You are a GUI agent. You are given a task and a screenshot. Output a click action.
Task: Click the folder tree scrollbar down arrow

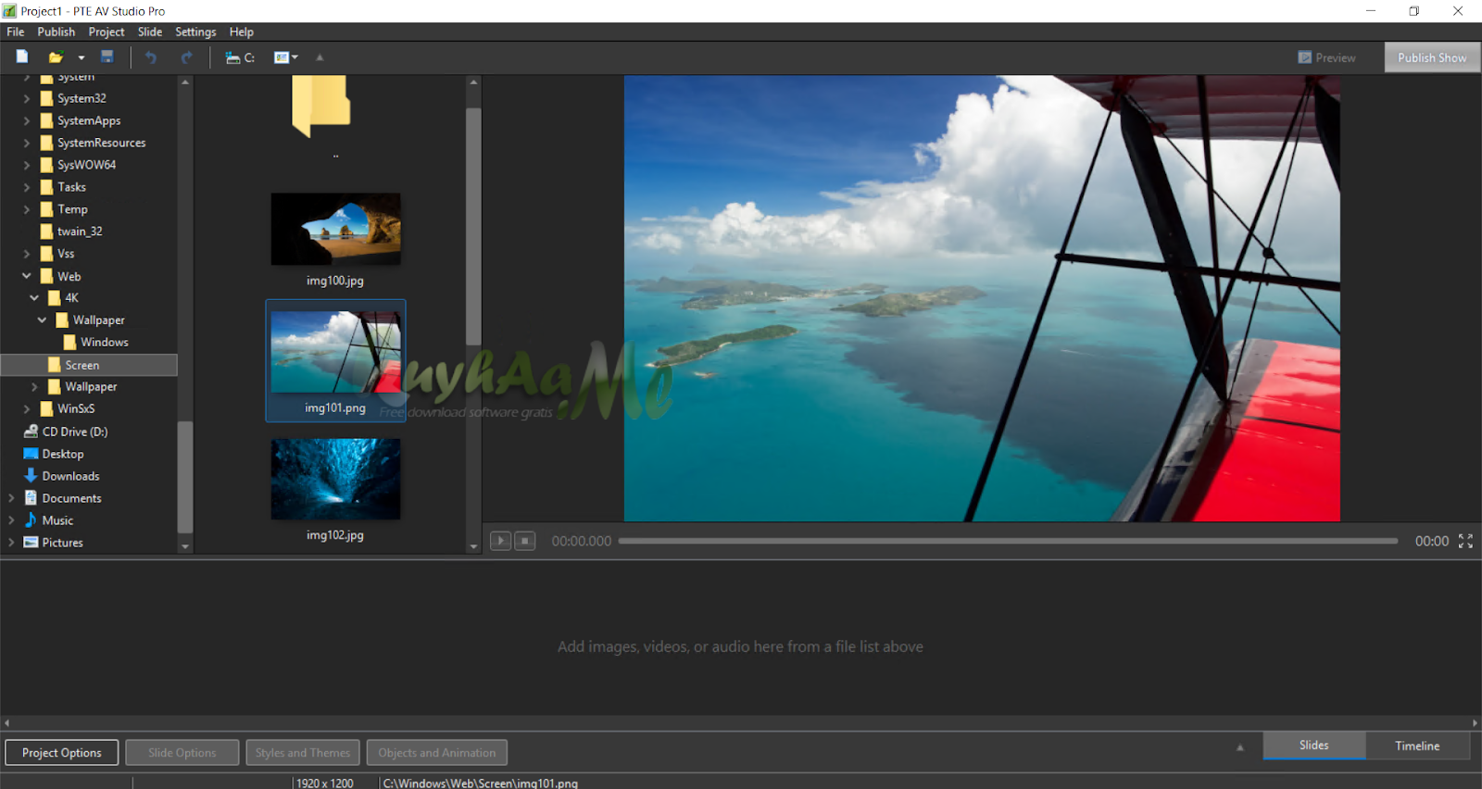coord(185,546)
